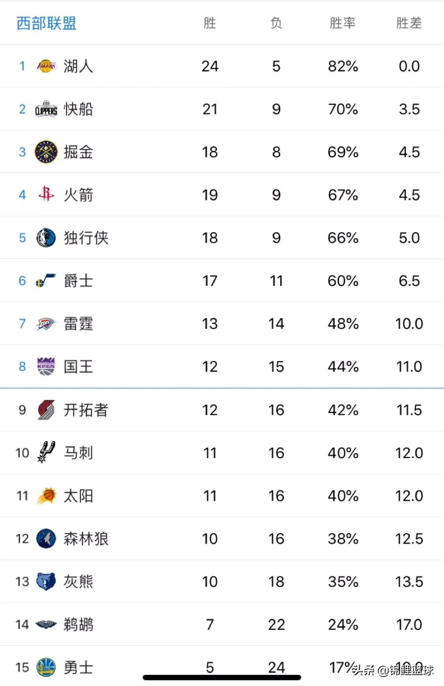Select the 勇士 team row name
The width and height of the screenshot is (444, 686).
point(78,667)
